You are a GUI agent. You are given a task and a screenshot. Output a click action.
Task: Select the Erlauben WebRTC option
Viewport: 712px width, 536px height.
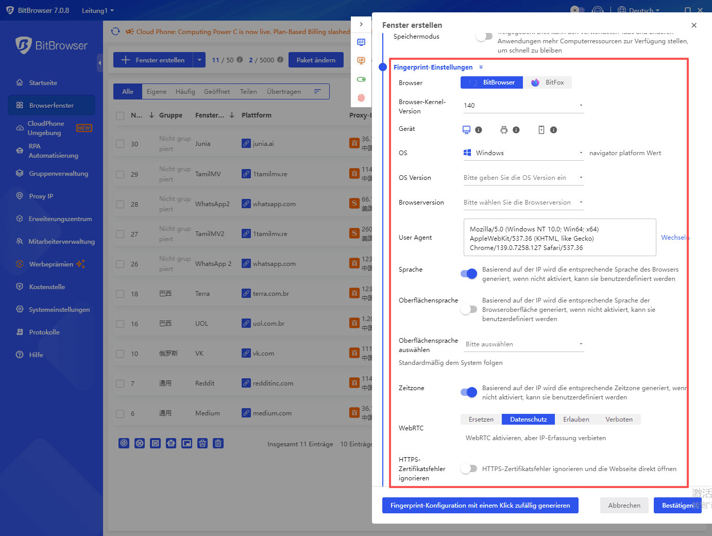click(x=575, y=419)
